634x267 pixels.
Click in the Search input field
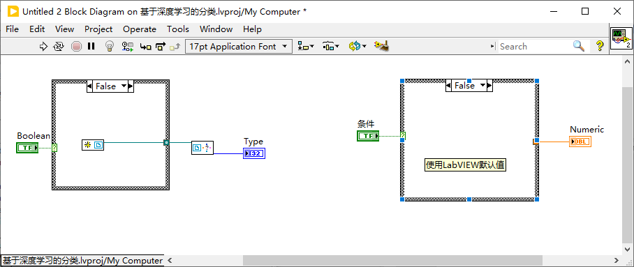point(533,47)
